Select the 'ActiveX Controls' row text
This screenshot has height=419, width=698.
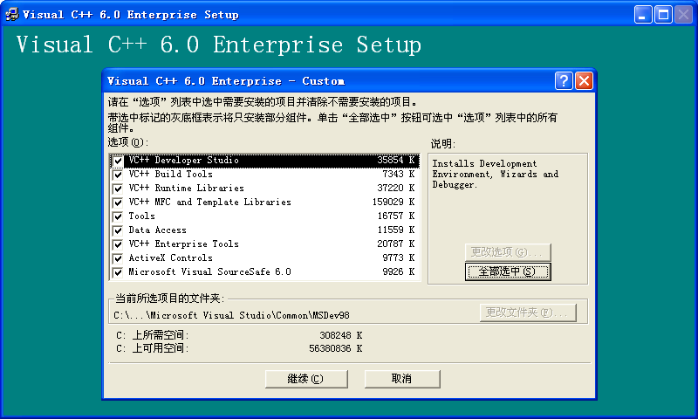click(170, 258)
